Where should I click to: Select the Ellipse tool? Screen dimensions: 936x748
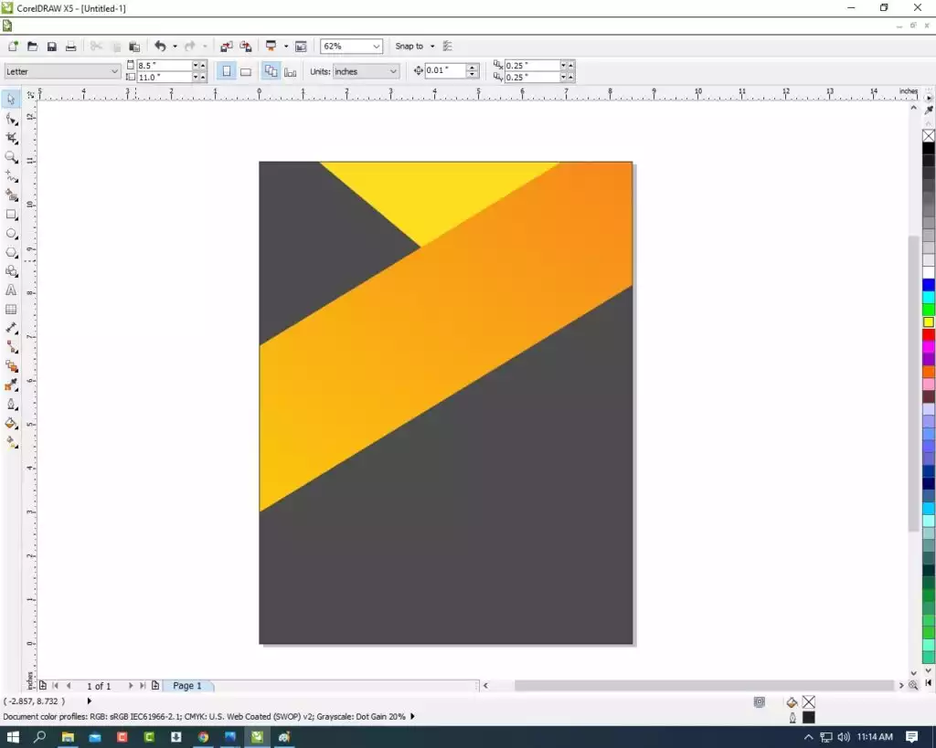(11, 233)
